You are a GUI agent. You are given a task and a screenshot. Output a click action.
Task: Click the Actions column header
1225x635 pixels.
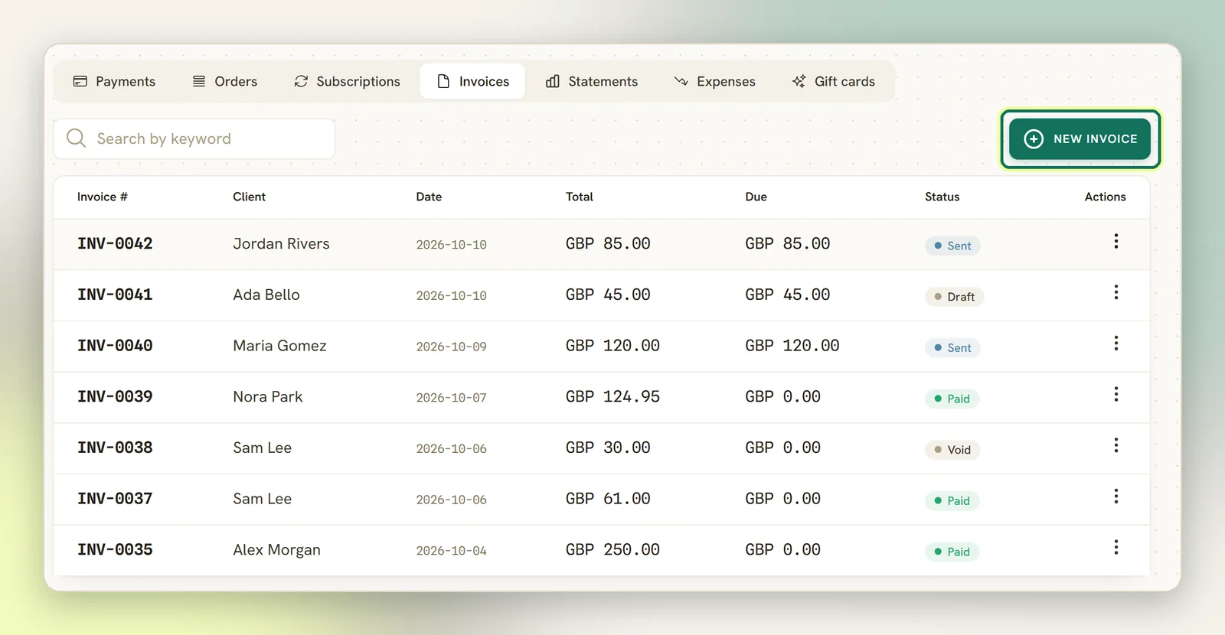pyautogui.click(x=1105, y=197)
